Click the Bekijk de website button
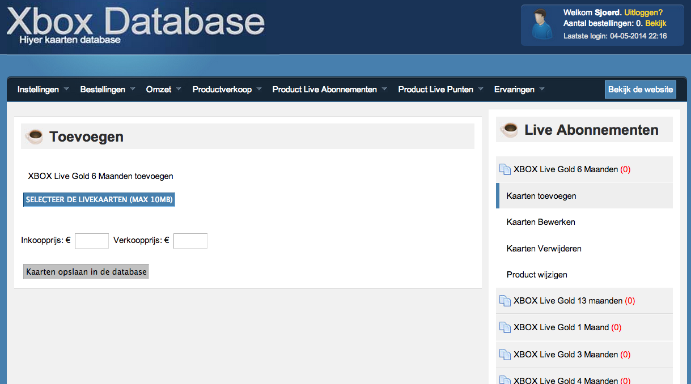Viewport: 691px width, 384px height. [x=641, y=89]
